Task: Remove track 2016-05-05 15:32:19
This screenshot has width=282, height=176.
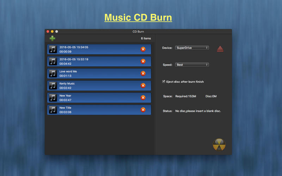Action: coord(143,61)
